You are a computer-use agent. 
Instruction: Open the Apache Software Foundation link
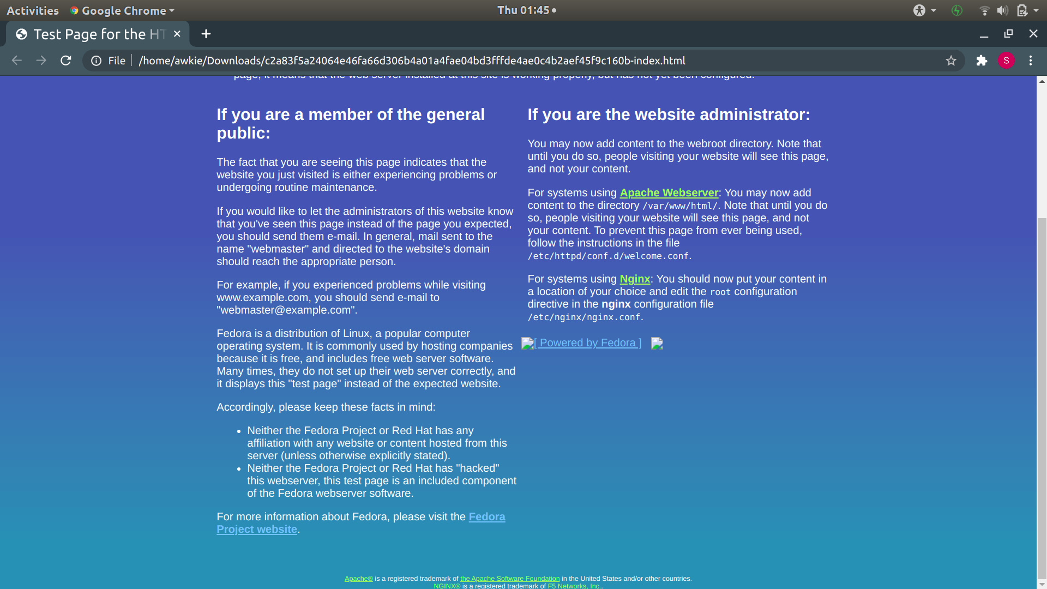click(510, 579)
